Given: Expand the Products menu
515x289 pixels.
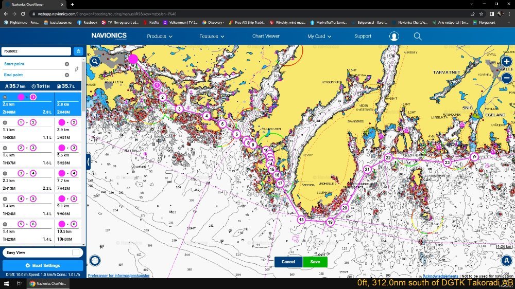Looking at the screenshot, I should point(160,37).
